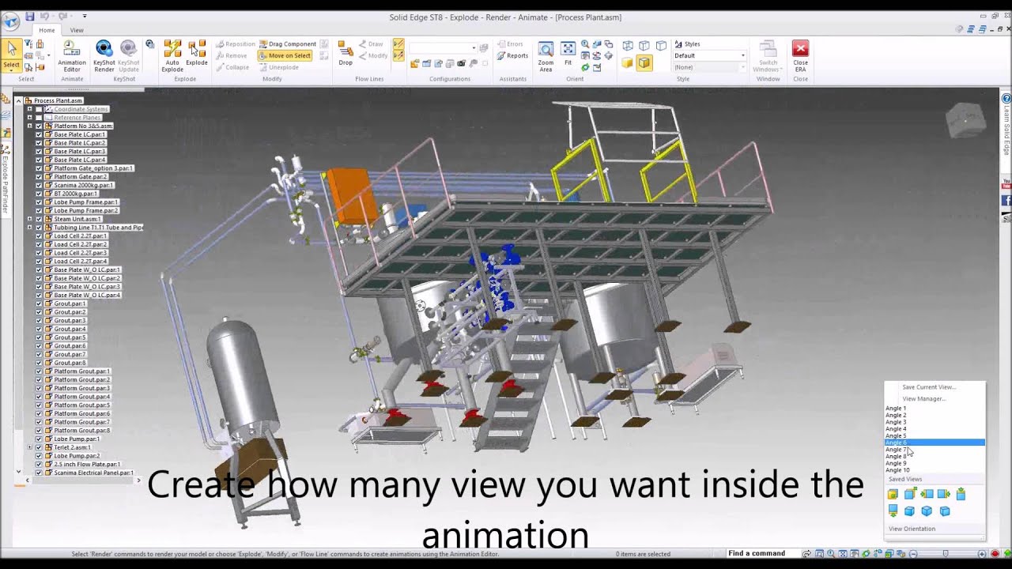
Task: Click the red record button in status bar
Action: coord(995,553)
